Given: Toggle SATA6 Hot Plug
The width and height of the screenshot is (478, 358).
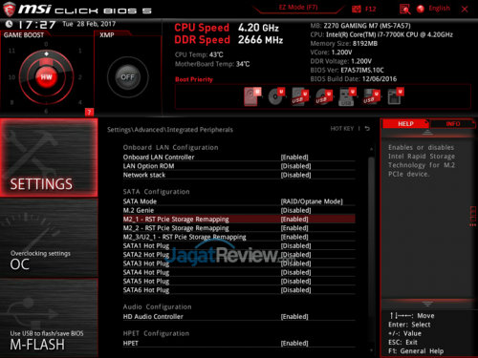Looking at the screenshot, I should pos(239,290).
